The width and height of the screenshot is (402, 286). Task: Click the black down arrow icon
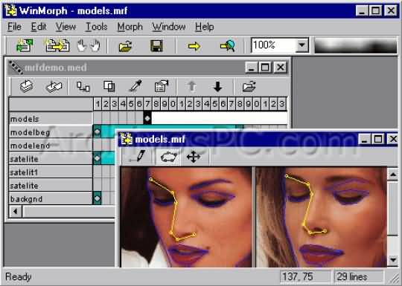(x=217, y=86)
